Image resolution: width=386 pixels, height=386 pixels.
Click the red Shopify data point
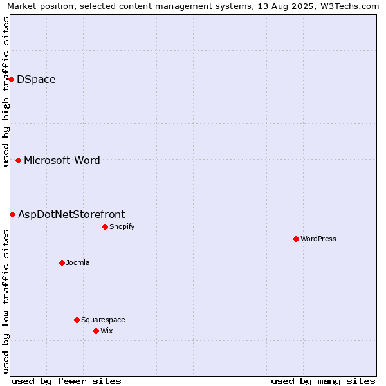point(105,226)
